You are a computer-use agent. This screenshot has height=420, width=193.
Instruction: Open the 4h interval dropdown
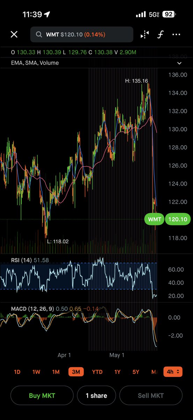click(173, 372)
